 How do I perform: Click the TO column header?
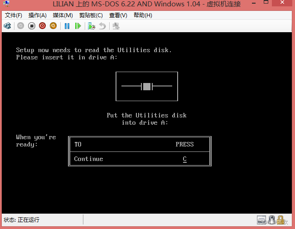coord(78,144)
